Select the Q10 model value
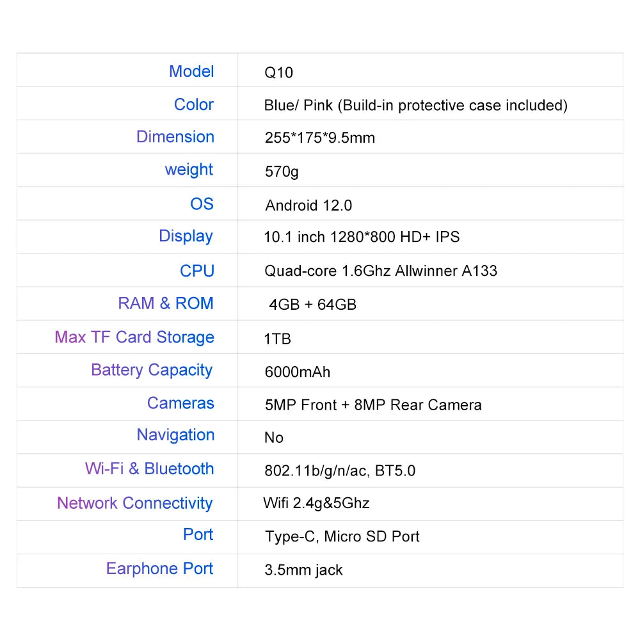640x640 pixels. (x=278, y=72)
